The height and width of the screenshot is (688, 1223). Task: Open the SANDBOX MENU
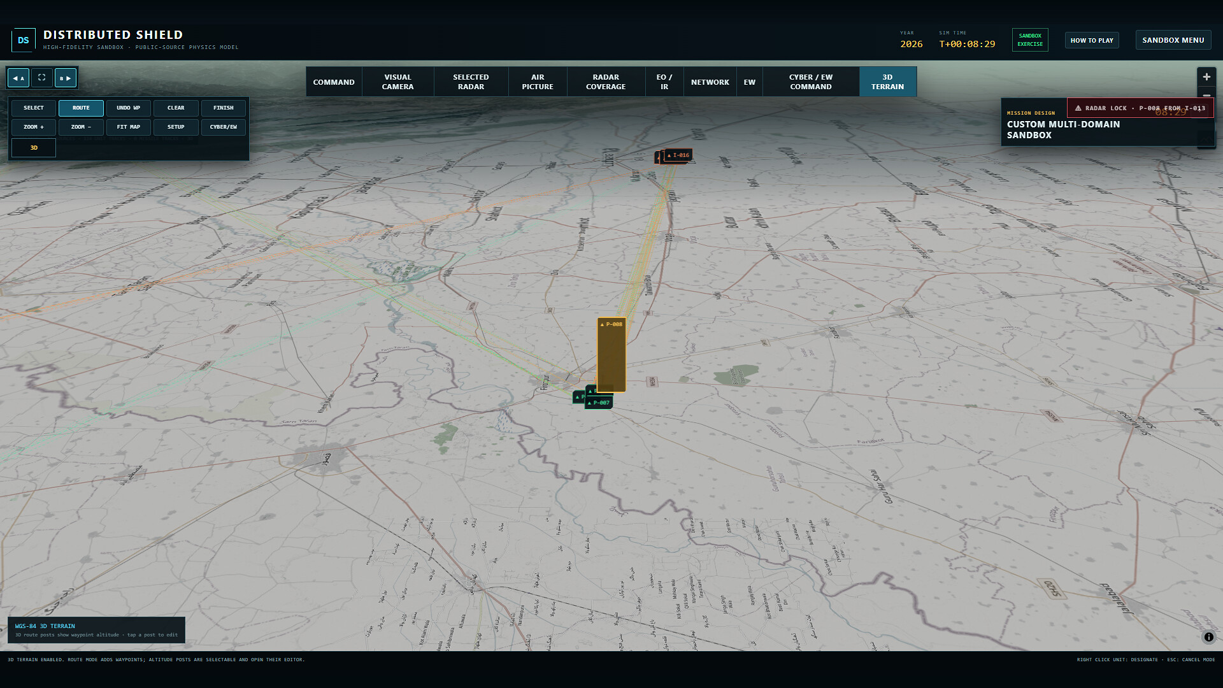coord(1173,40)
